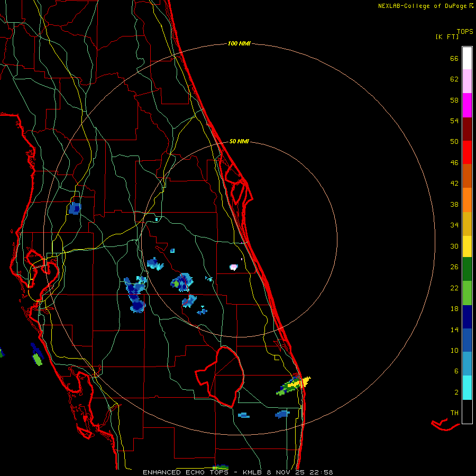Select the cyan 2 kft legend swatch
This screenshot has width=476, height=476.
point(467,388)
